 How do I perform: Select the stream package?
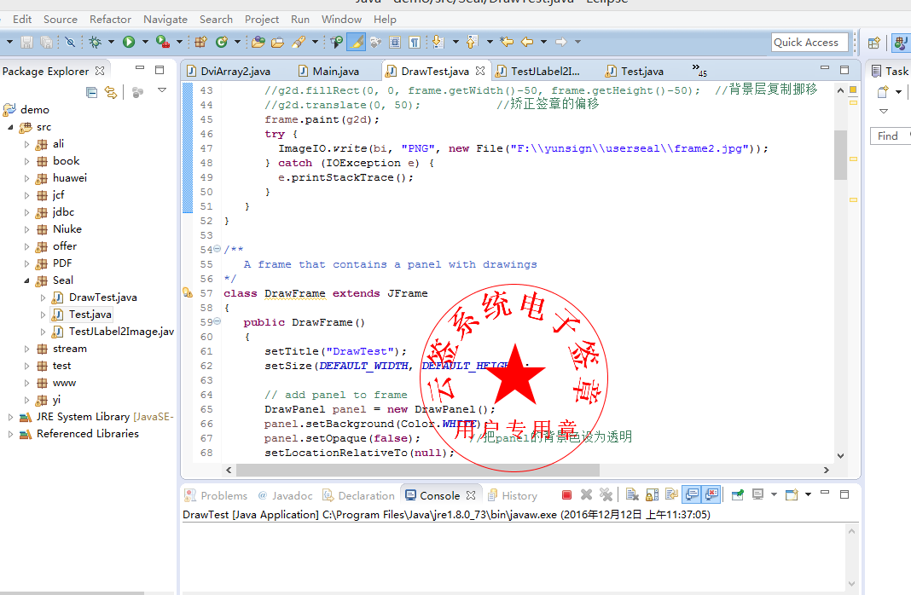[61, 349]
